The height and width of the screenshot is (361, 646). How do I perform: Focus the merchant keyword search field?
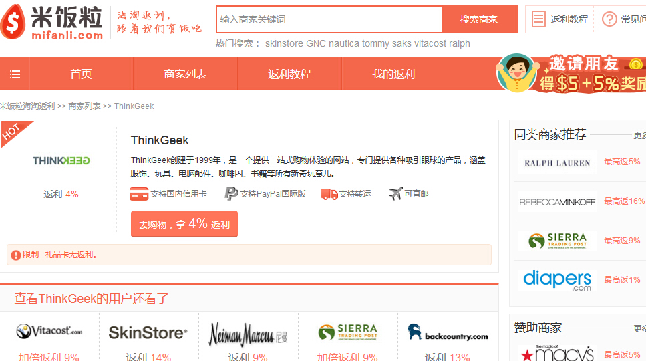click(329, 19)
